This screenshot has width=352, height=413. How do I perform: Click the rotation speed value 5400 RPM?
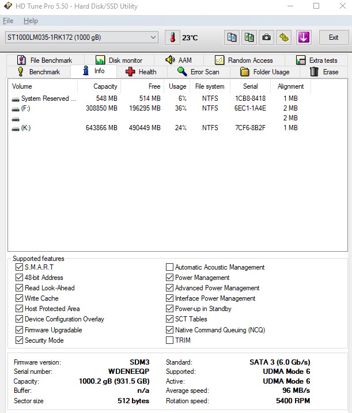tap(293, 401)
